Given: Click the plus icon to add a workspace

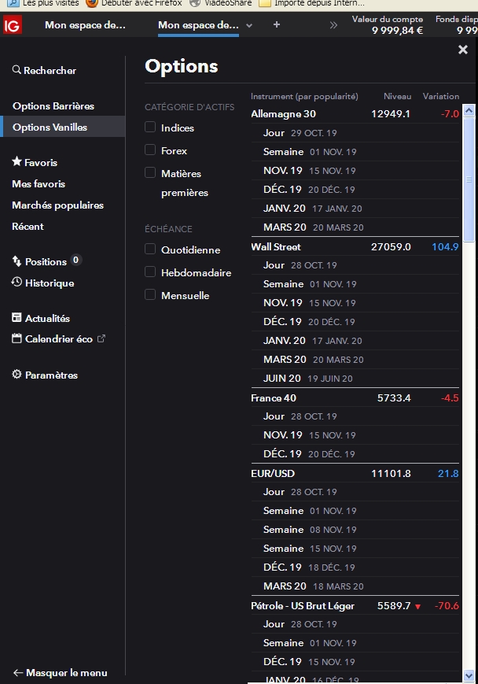Looking at the screenshot, I should pyautogui.click(x=276, y=25).
